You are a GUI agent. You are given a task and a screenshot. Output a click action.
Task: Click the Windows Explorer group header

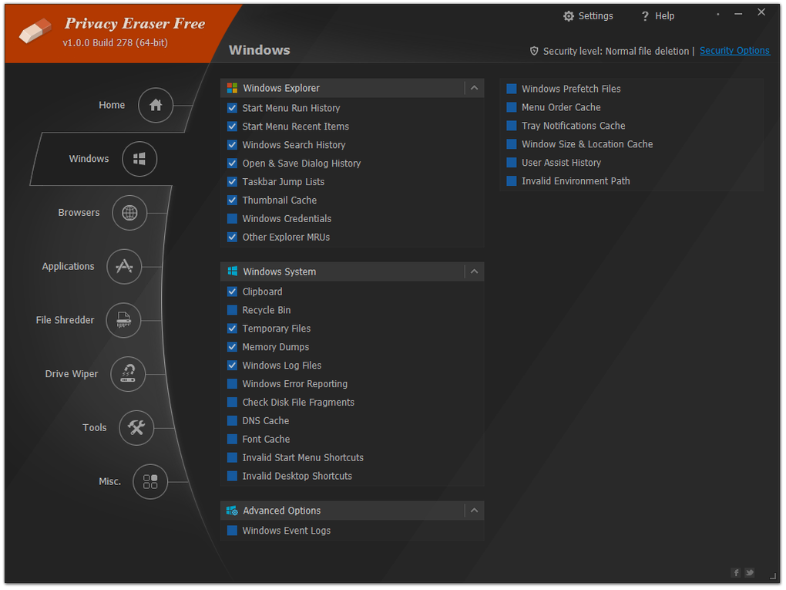click(x=352, y=88)
